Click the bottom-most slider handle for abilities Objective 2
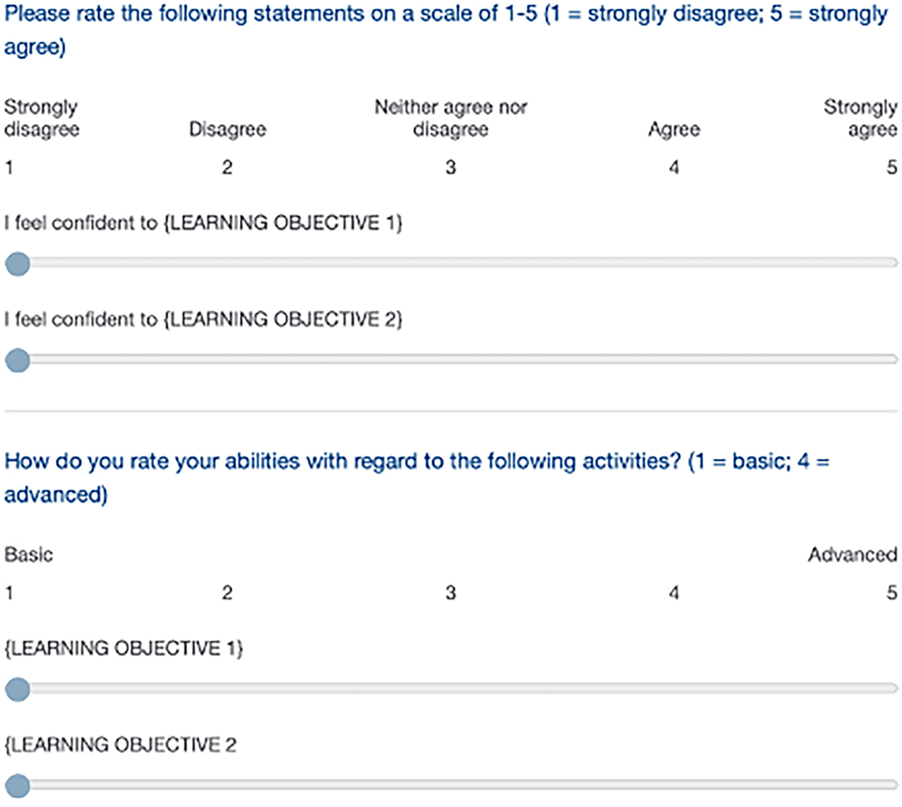Viewport: 902px width, 807px height. click(x=18, y=786)
